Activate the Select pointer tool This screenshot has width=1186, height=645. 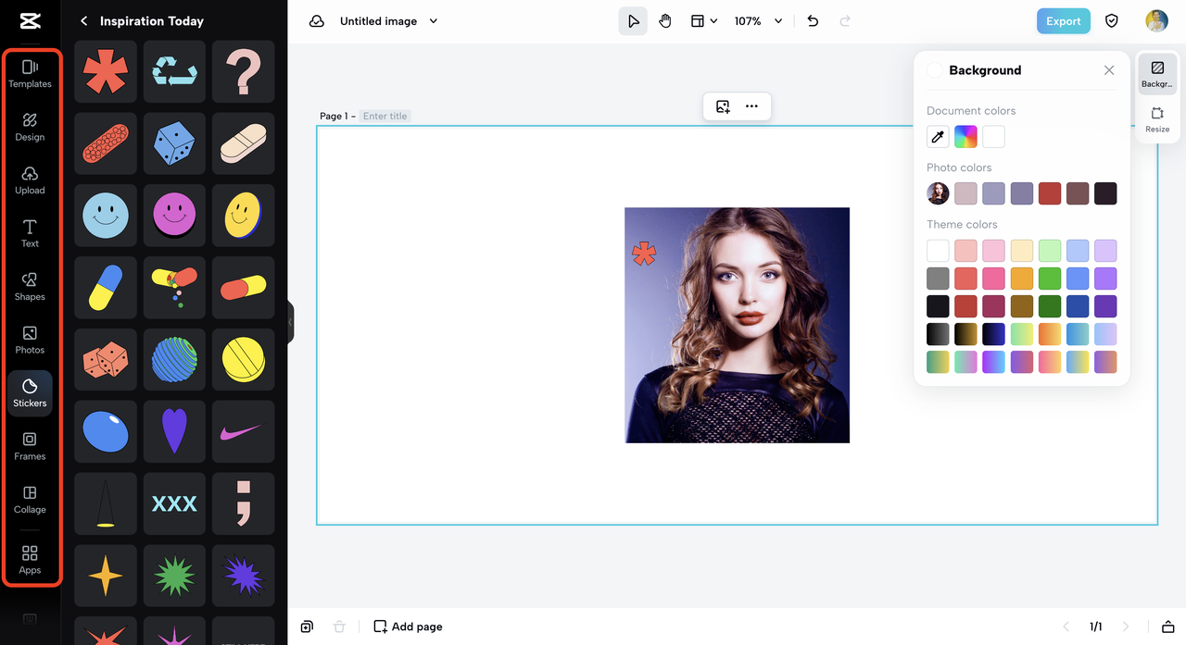click(x=633, y=21)
